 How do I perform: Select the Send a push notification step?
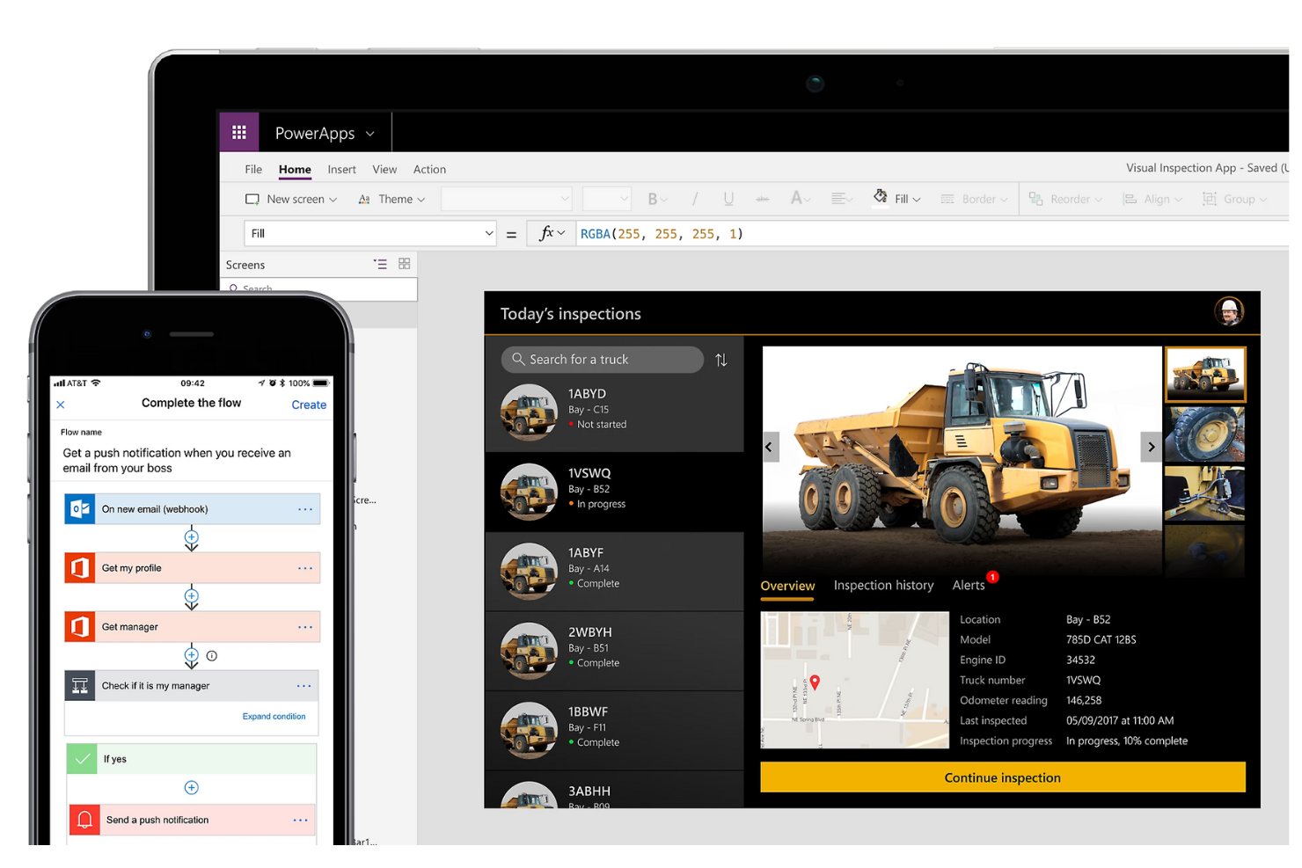coord(192,821)
